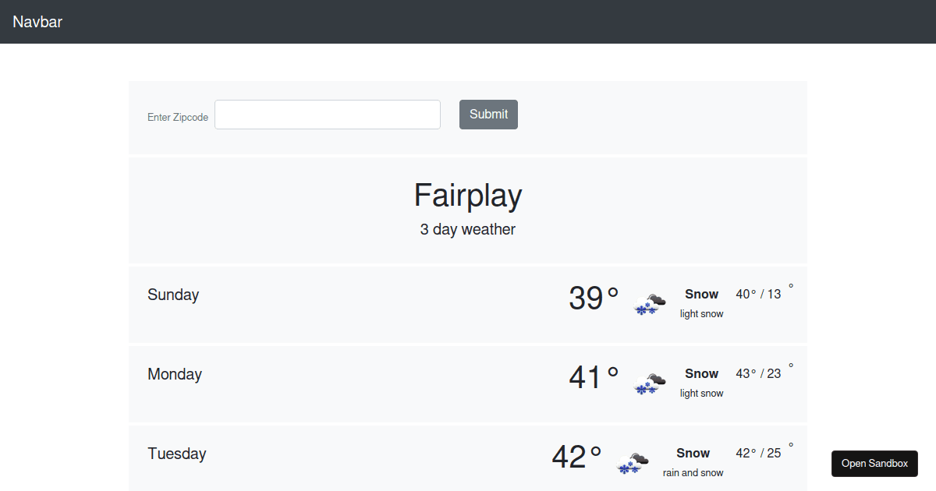Click the Fairplay city heading
Image resolution: width=936 pixels, height=491 pixels.
[x=468, y=196]
